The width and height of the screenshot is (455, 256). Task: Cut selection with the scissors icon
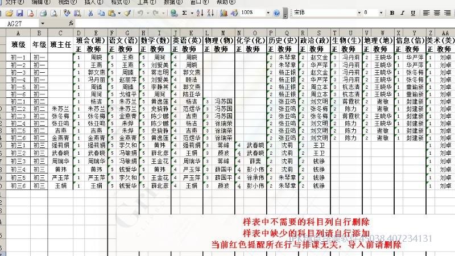pos(90,13)
